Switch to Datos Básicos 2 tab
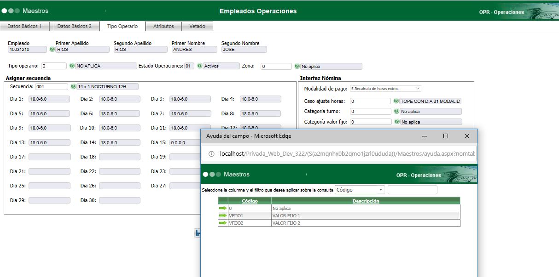 pos(75,26)
